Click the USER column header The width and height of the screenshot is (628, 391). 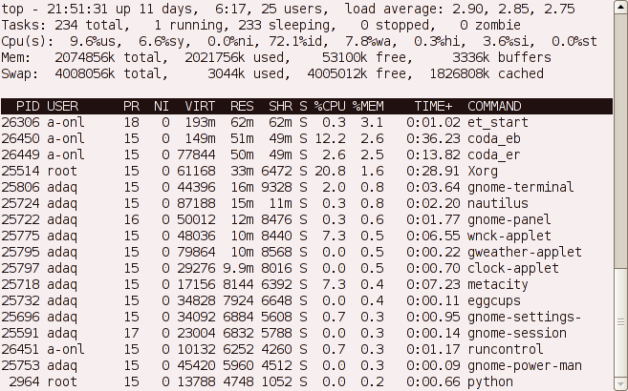[x=62, y=106]
